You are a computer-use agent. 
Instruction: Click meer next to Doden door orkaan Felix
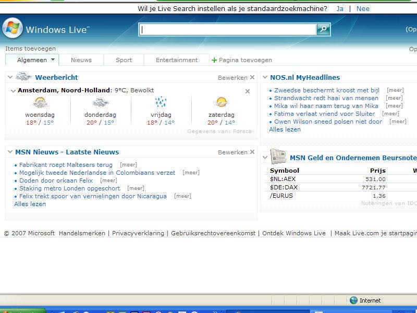(108, 180)
